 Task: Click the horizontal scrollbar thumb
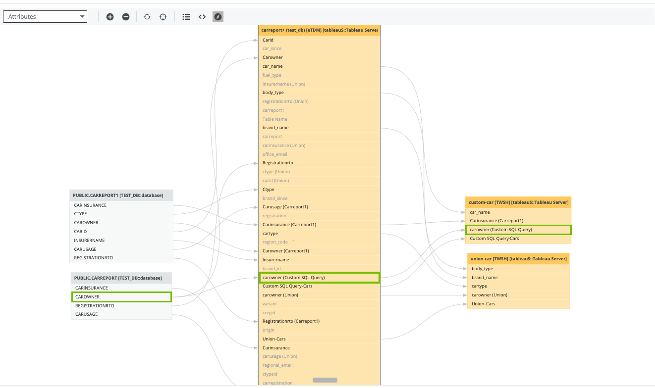tap(325, 380)
